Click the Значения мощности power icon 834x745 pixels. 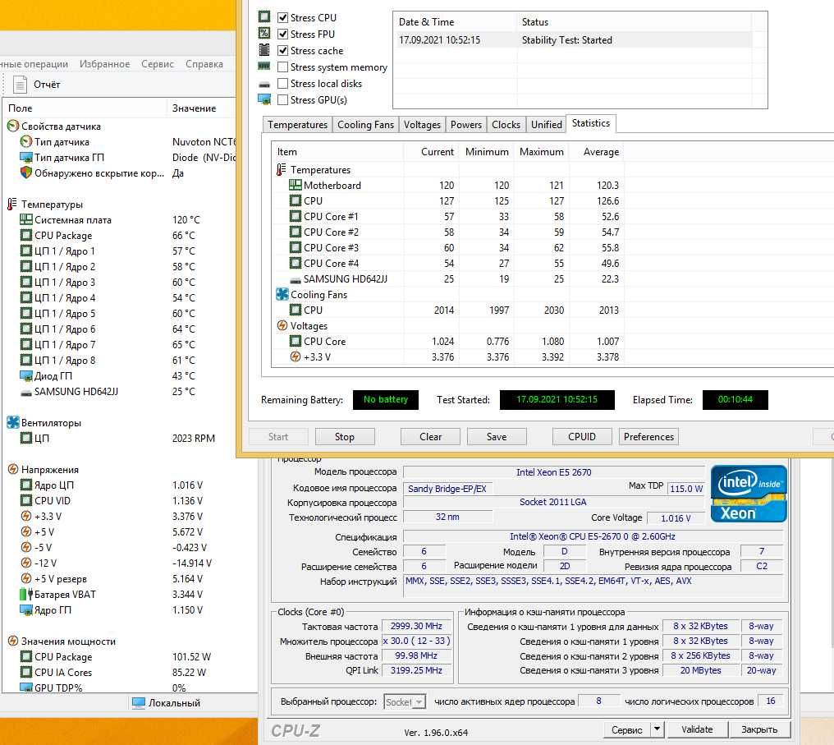[13, 641]
